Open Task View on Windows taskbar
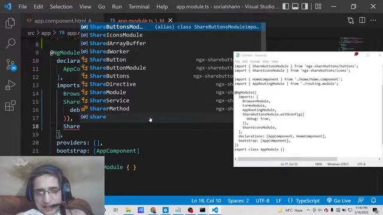Viewport: 383px width, 215px height. [115, 210]
